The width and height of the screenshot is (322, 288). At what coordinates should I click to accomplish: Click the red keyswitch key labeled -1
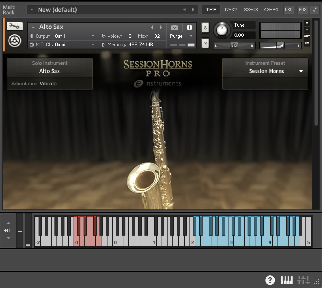coord(77,242)
